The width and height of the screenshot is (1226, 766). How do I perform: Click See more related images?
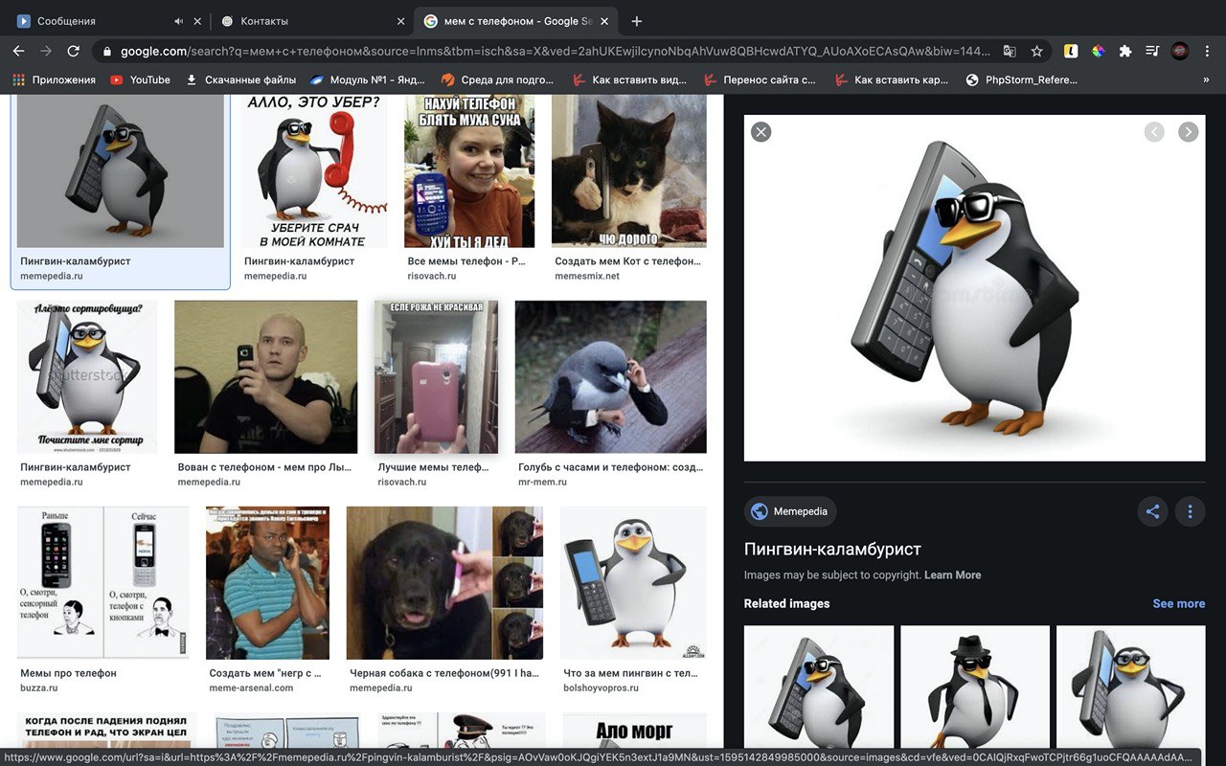pyautogui.click(x=1178, y=603)
